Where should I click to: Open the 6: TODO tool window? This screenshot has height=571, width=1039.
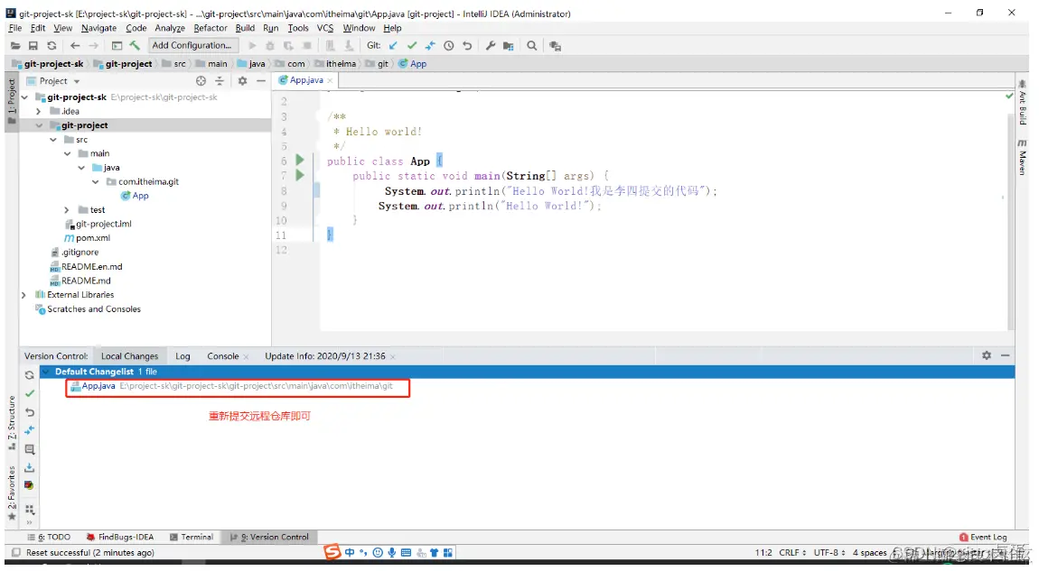(x=49, y=538)
